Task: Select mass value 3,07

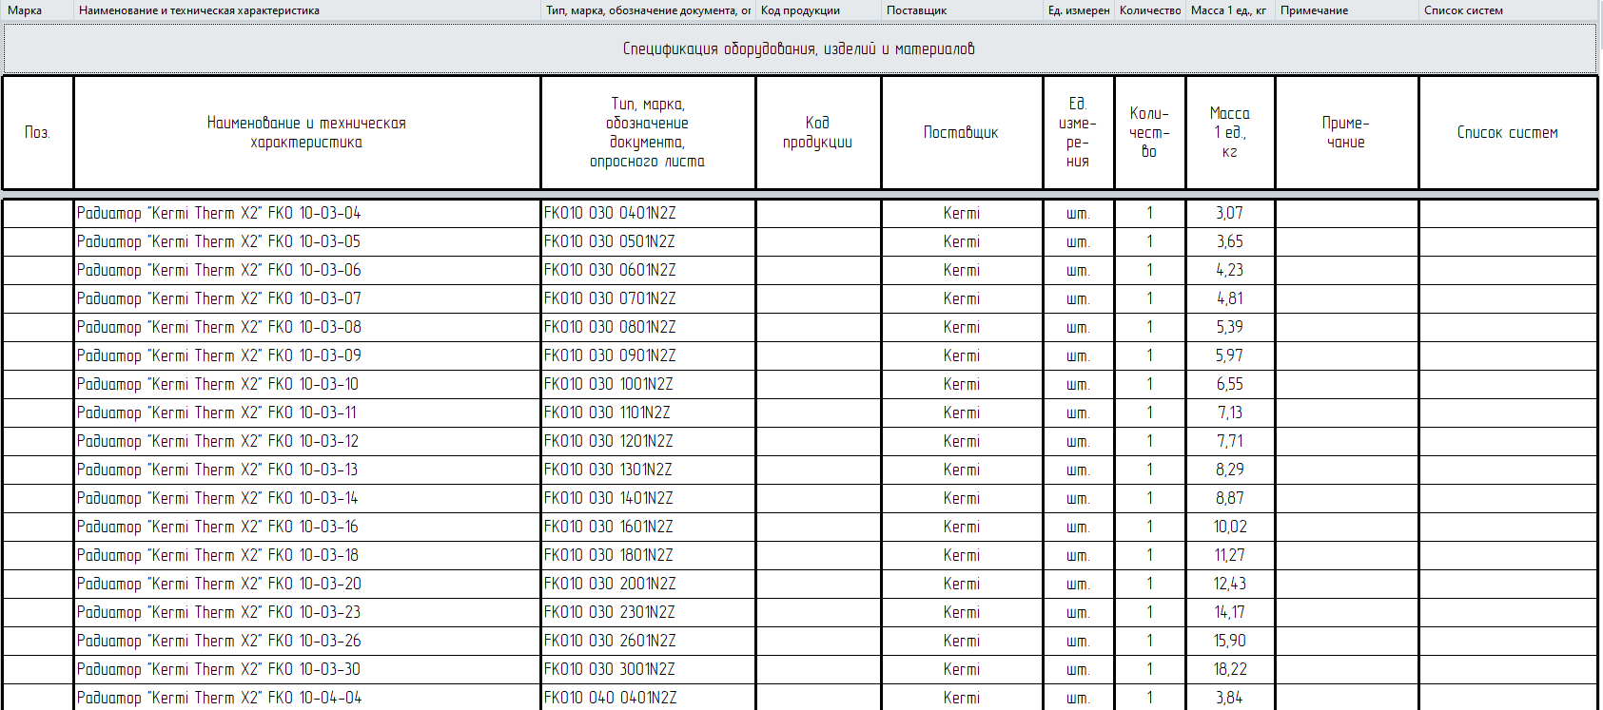Action: pos(1230,213)
